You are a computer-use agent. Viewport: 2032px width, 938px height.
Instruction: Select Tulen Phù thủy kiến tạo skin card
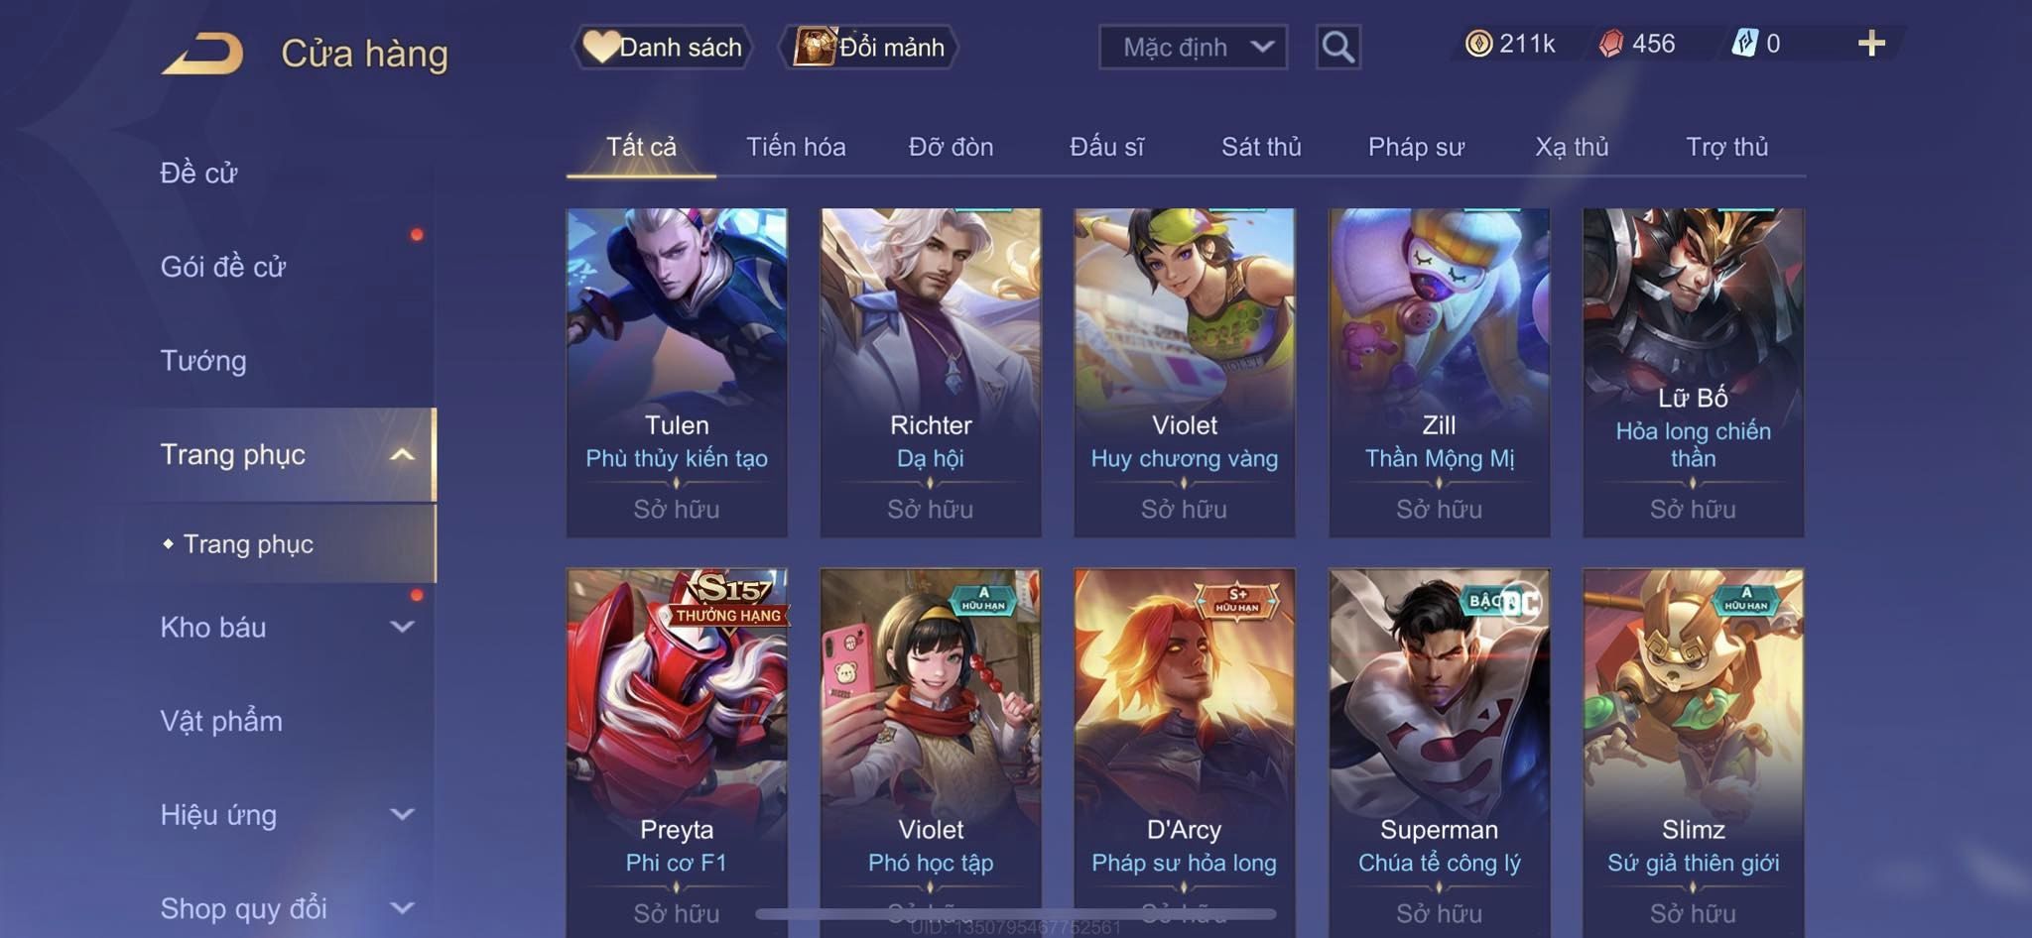(677, 373)
